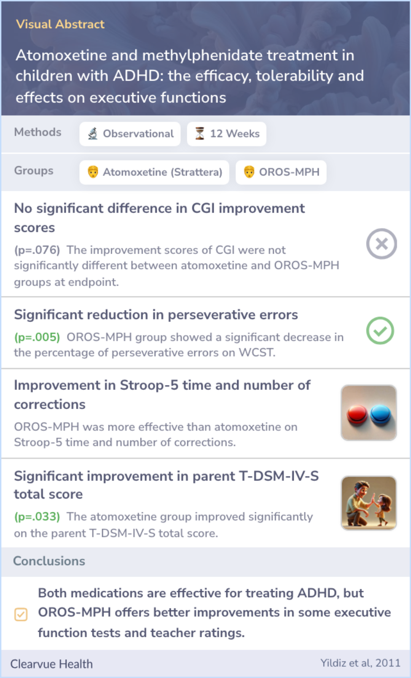Image resolution: width=411 pixels, height=678 pixels.
Task: Click the hourglass icon beside 12 Weeks
Action: pos(200,134)
